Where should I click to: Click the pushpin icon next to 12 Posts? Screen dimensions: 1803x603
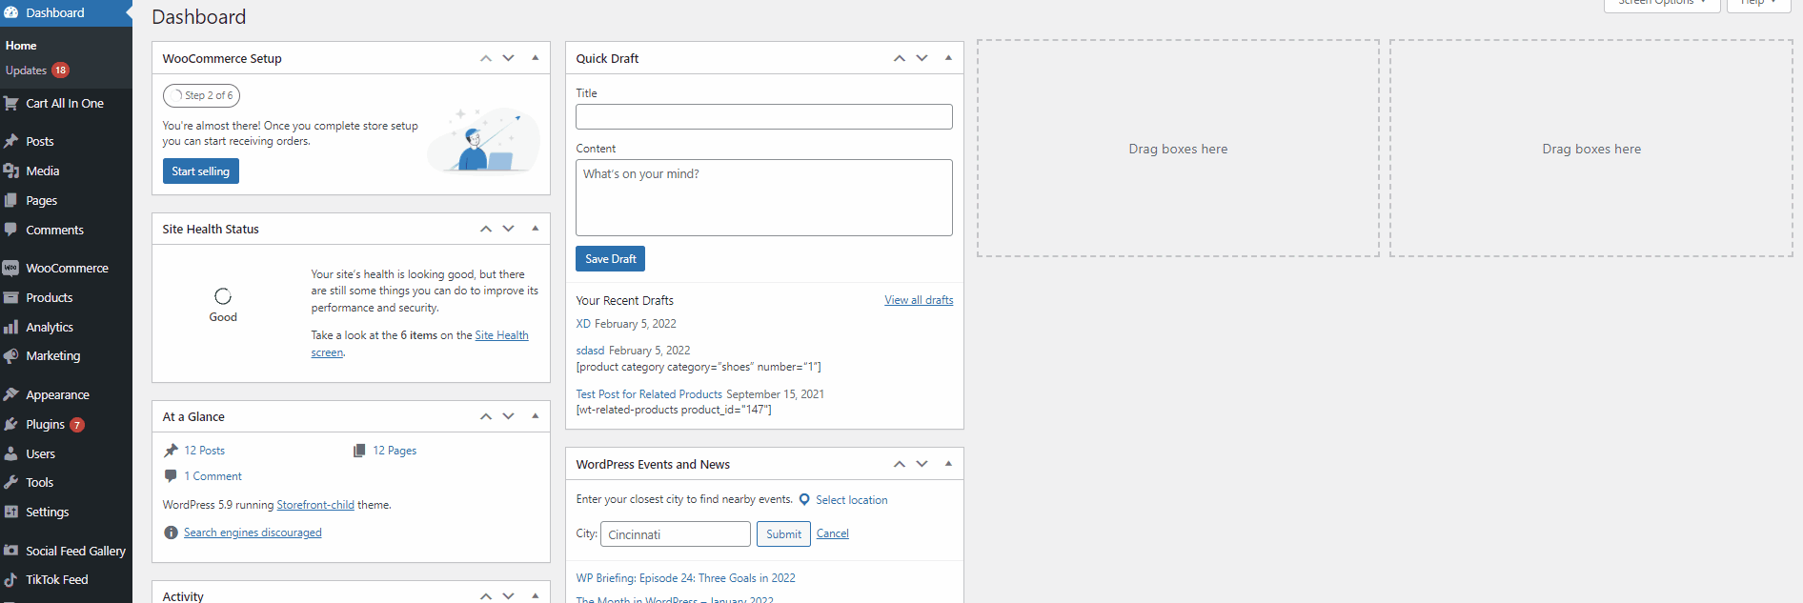tap(172, 450)
